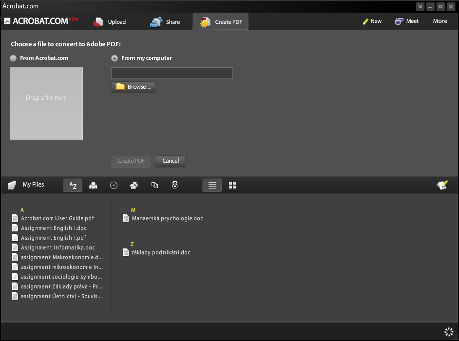Image resolution: width=459 pixels, height=341 pixels.
Task: Click the edit note icon in files bar
Action: 442,185
